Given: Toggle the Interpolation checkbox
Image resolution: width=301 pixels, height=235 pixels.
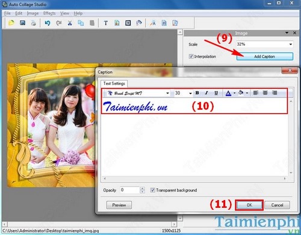Looking at the screenshot, I should coord(191,57).
